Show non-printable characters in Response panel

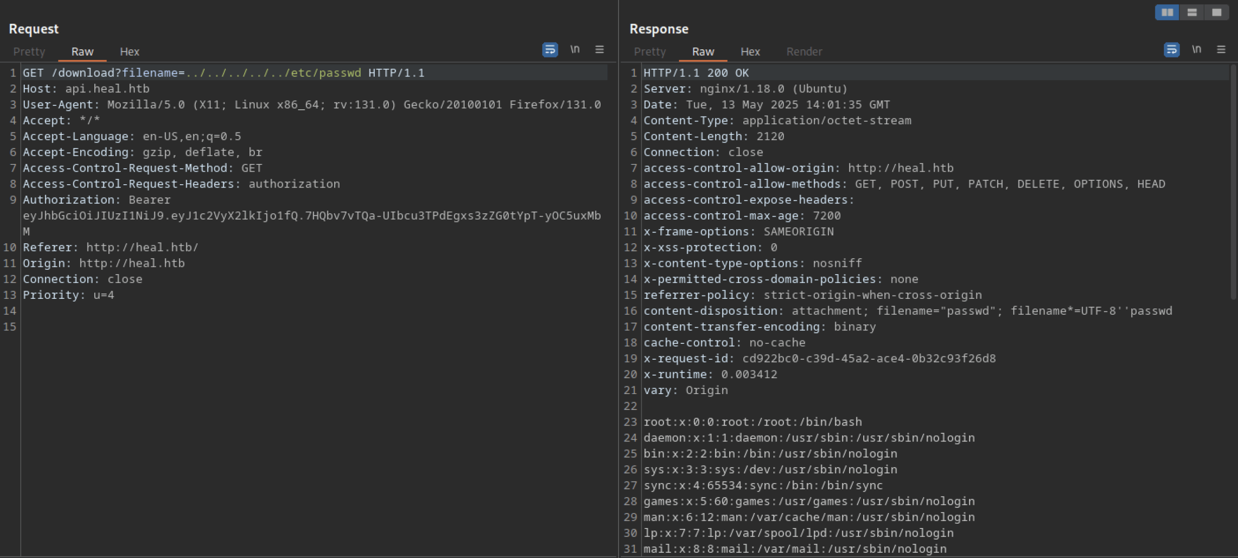tap(1196, 49)
